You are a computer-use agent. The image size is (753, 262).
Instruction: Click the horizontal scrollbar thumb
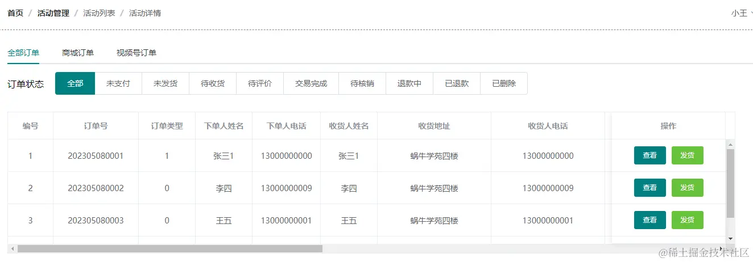[170, 248]
